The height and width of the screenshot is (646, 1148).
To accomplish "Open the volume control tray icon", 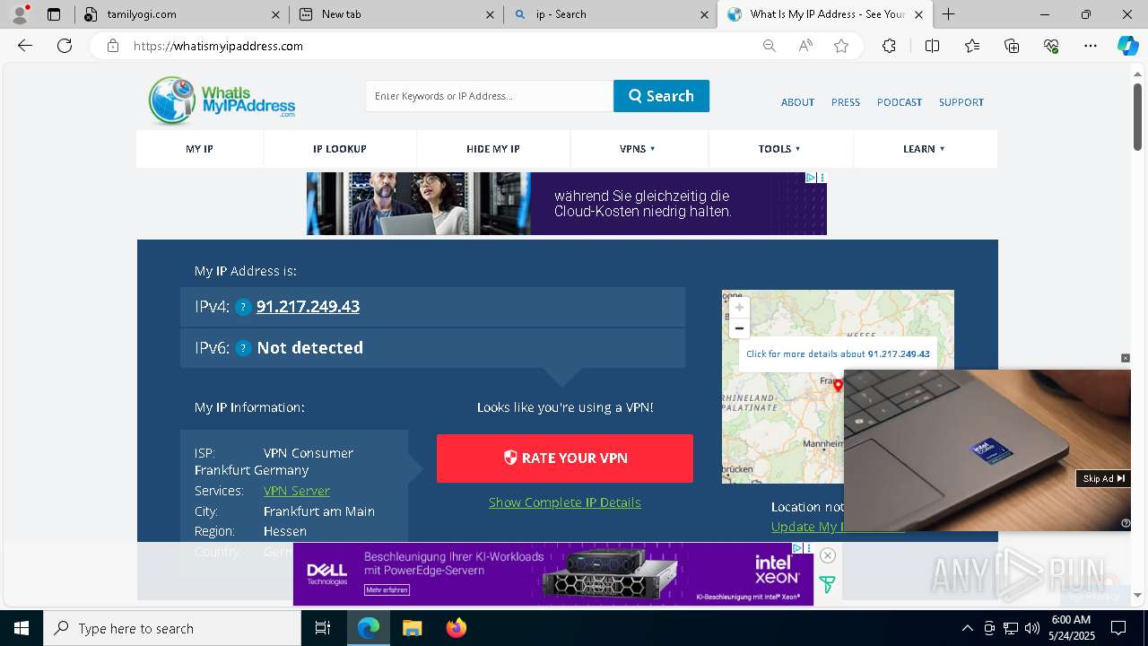I will 1032,628.
